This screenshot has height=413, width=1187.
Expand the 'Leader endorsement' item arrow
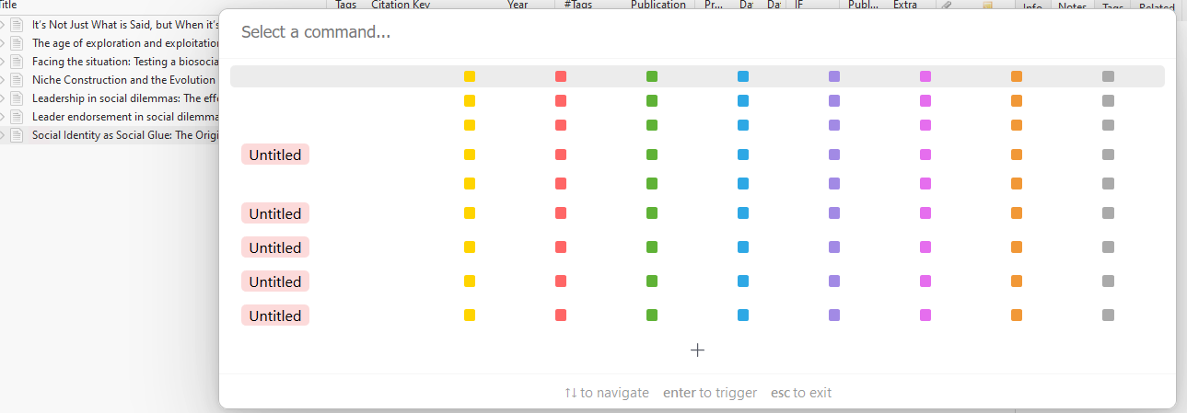coord(3,117)
